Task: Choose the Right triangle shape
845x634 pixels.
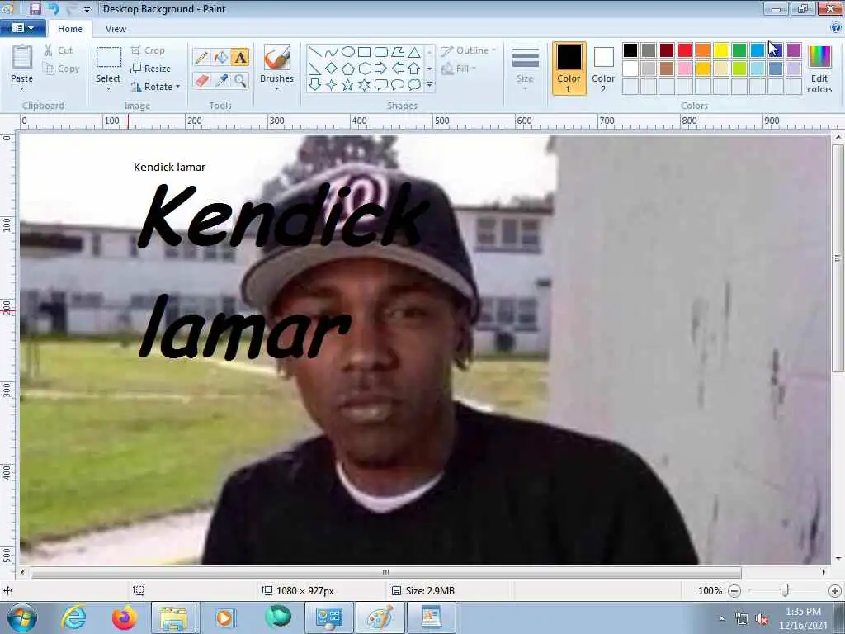Action: (315, 69)
